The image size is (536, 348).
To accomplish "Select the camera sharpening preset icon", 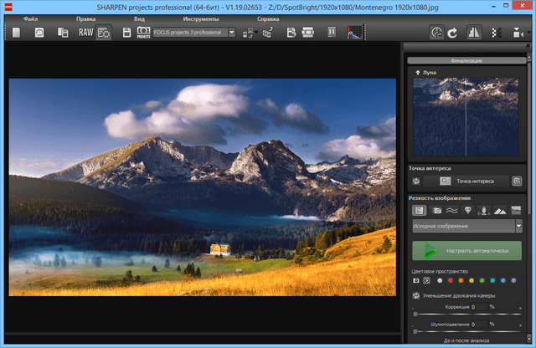I will [436, 211].
